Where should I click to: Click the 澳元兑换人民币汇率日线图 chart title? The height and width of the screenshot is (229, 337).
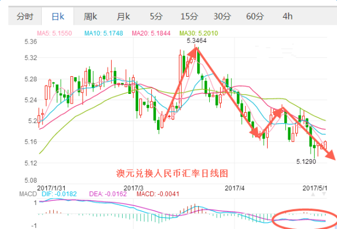coord(172,173)
